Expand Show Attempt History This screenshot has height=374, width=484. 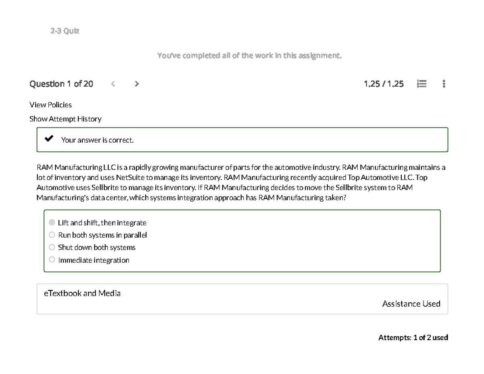pos(65,119)
